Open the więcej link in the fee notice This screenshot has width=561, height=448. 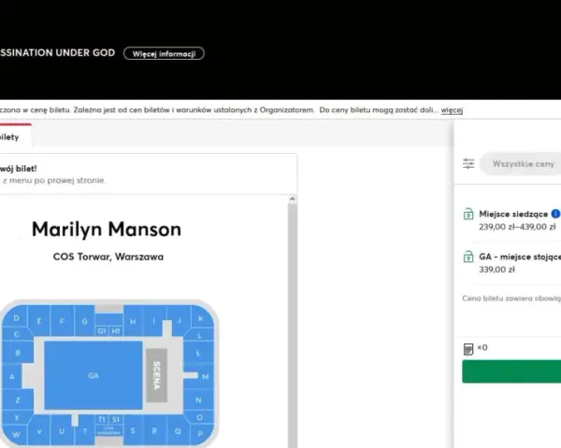coord(452,110)
